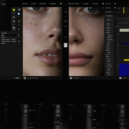Click the left face close-up viewer showing teeth
The width and height of the screenshot is (129, 129).
(42, 42)
